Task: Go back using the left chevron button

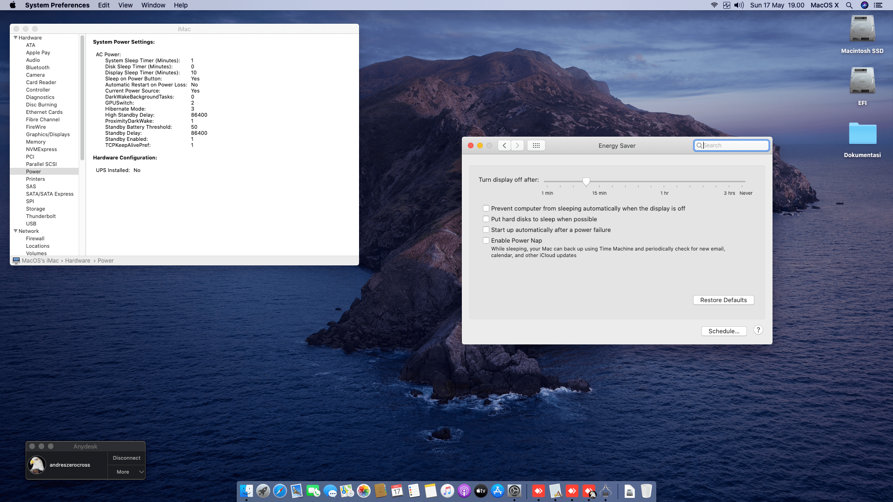Action: tap(504, 145)
